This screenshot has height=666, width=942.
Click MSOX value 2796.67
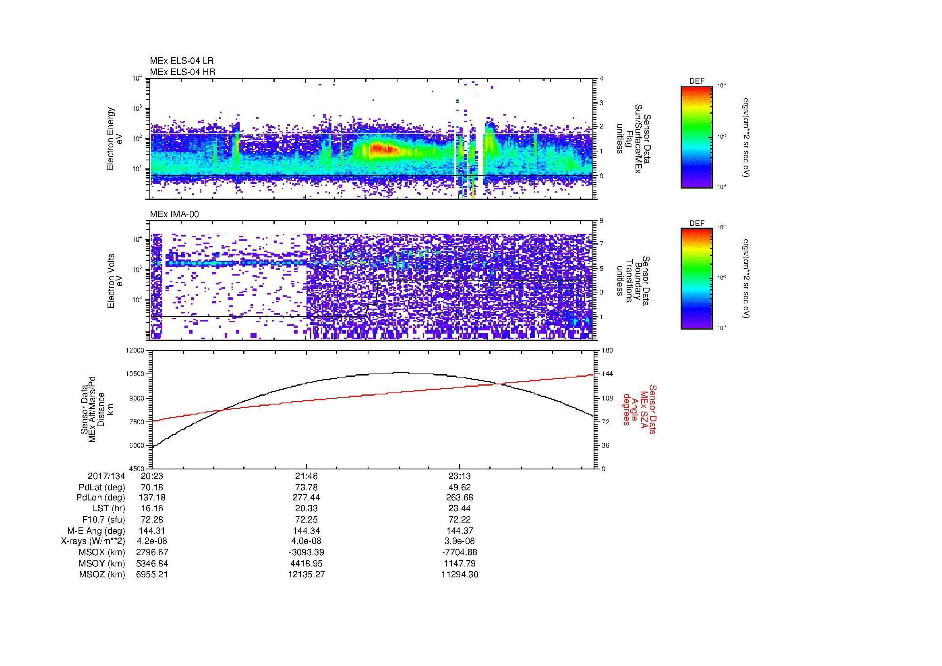point(152,552)
